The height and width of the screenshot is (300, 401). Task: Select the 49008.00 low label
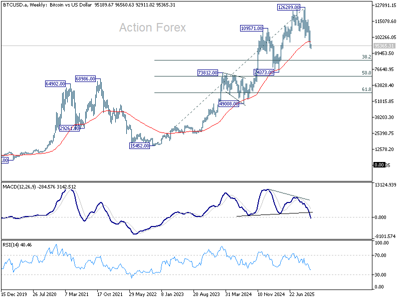(229, 104)
